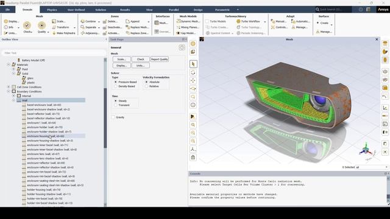This screenshot has height=219, width=390.
Task: Click the probe info icon in graphics toolbar
Action: [x=193, y=105]
